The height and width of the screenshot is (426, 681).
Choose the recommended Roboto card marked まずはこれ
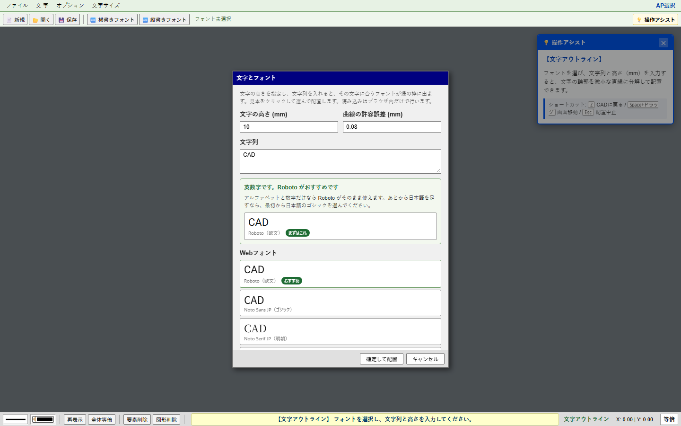coord(340,226)
